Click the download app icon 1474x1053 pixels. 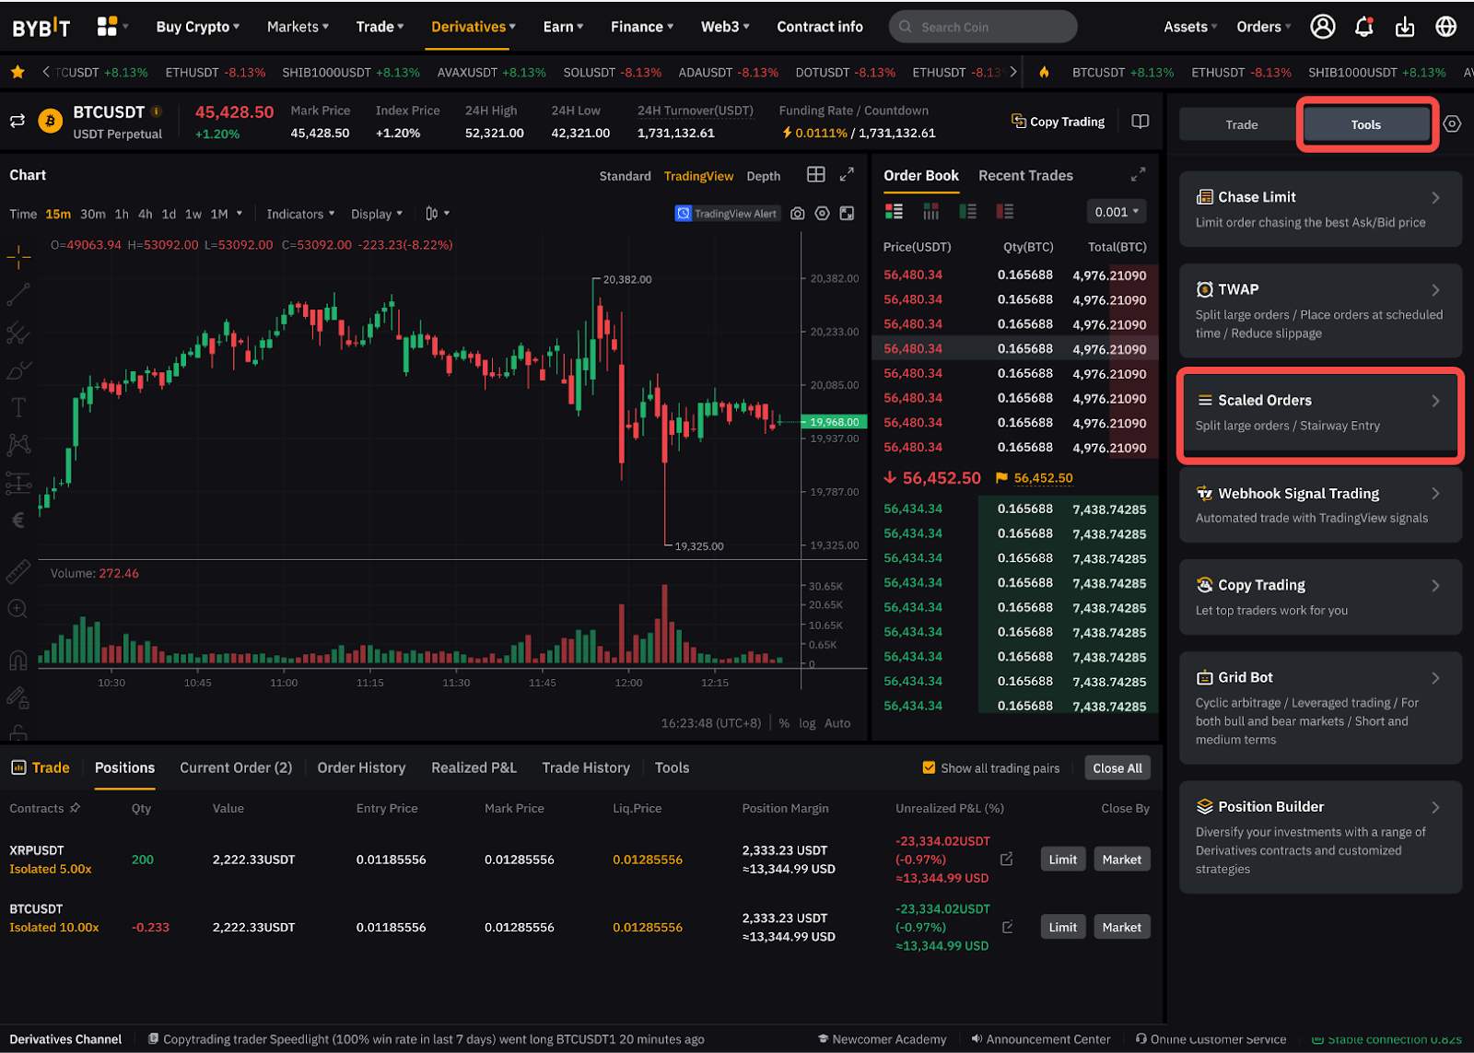1405,27
